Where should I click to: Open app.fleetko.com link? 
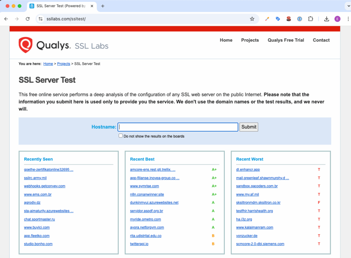[37, 236]
